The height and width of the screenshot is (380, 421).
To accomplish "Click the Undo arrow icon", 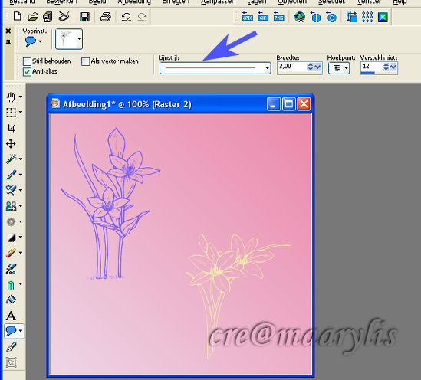I will pyautogui.click(x=127, y=17).
